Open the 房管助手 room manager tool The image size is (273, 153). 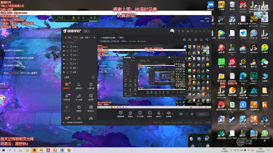[79, 86]
